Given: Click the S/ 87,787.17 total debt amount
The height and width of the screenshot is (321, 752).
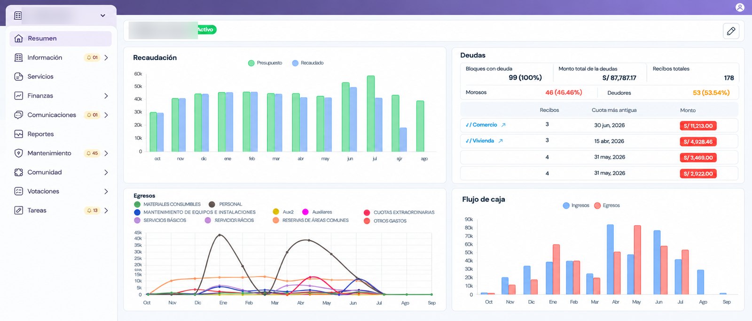Looking at the screenshot, I should [x=619, y=78].
